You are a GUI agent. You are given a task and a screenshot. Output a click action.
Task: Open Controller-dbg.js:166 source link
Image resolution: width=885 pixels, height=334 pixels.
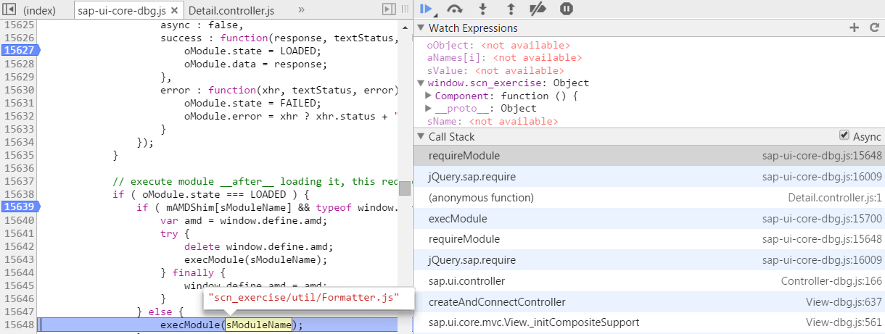(x=831, y=281)
